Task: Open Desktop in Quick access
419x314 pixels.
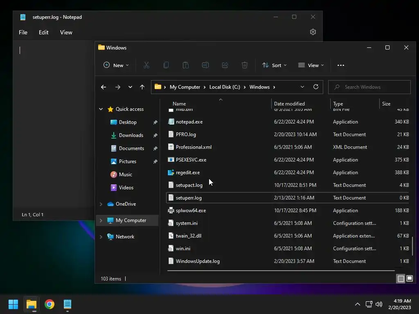Action: [128, 122]
